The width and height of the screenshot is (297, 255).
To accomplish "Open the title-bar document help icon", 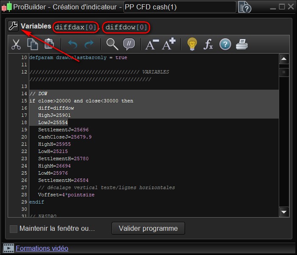I will 244,7.
